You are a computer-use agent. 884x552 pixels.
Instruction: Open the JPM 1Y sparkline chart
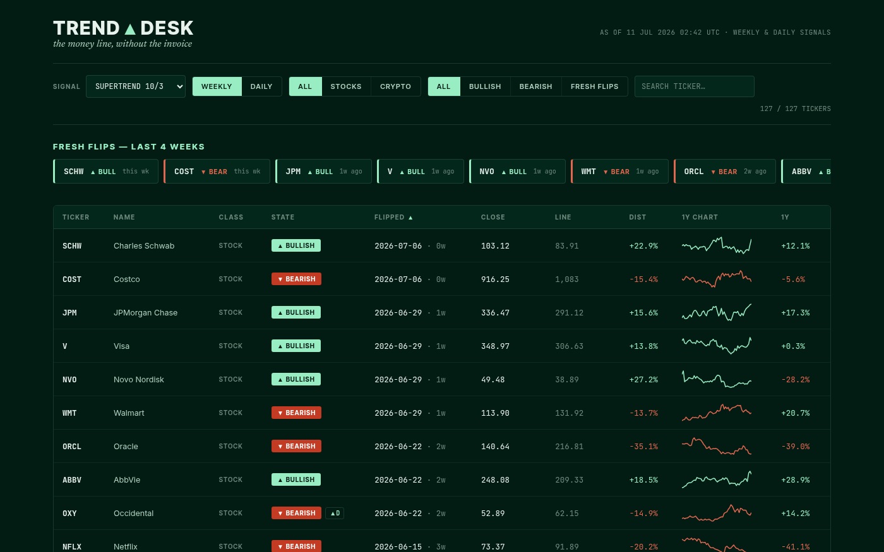(x=717, y=312)
